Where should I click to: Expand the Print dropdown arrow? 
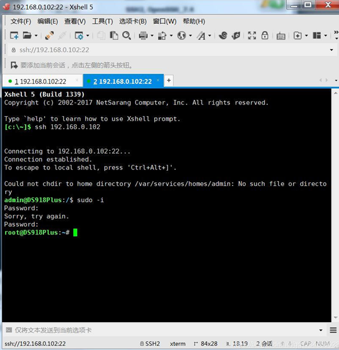point(152,35)
